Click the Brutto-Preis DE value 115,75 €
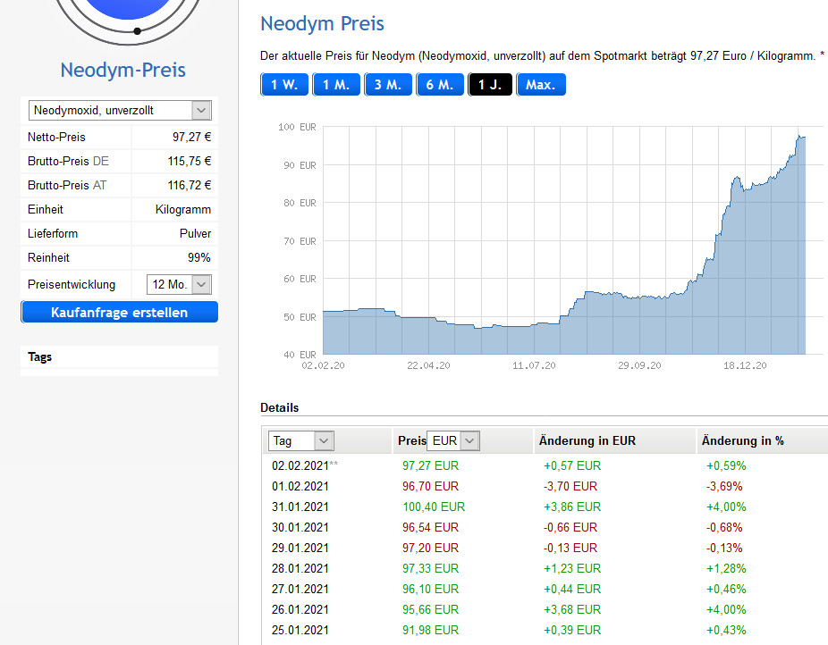The height and width of the screenshot is (645, 828). (x=190, y=162)
